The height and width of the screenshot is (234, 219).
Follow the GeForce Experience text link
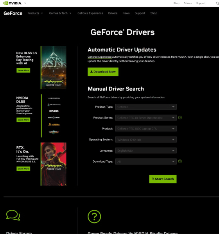(100, 57)
